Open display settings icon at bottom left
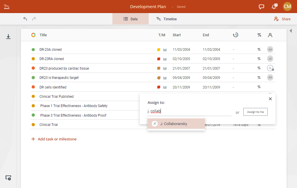 pos(8,178)
